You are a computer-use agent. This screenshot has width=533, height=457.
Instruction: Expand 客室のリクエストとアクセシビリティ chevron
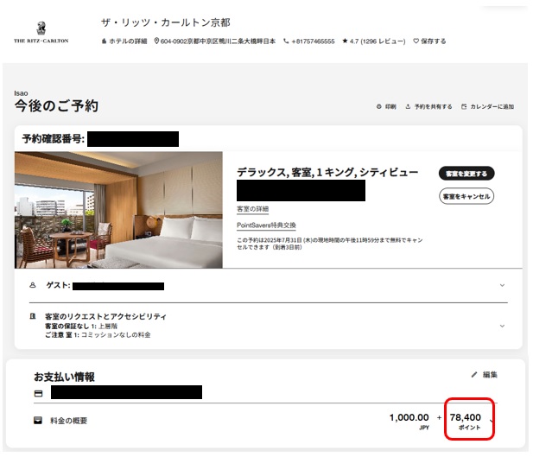click(x=502, y=326)
